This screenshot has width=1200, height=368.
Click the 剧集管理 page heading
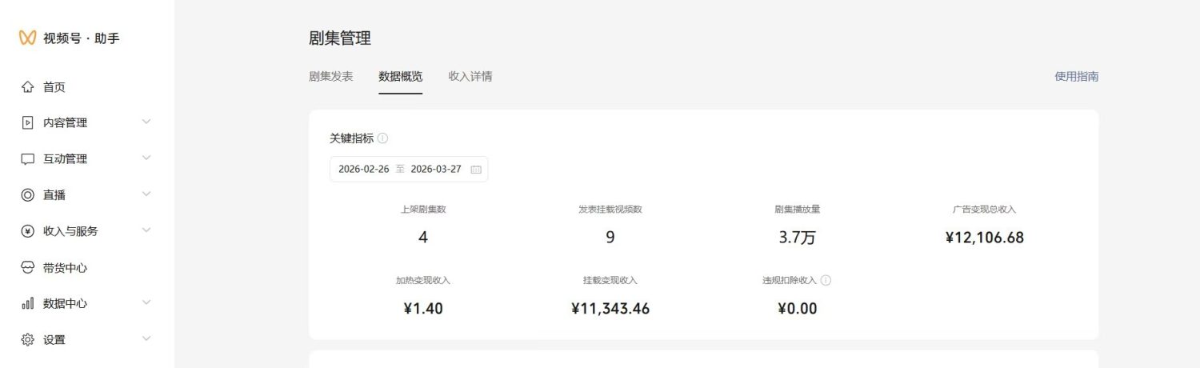(340, 38)
